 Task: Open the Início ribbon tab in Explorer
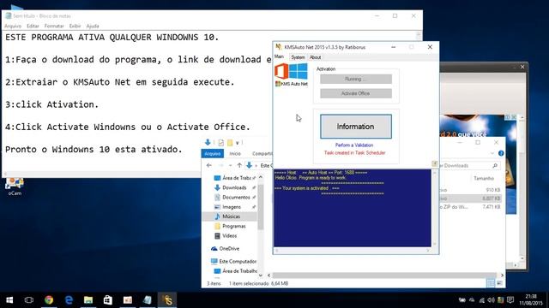point(235,154)
